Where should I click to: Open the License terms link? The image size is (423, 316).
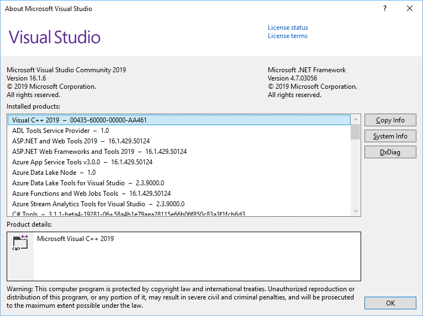click(288, 36)
